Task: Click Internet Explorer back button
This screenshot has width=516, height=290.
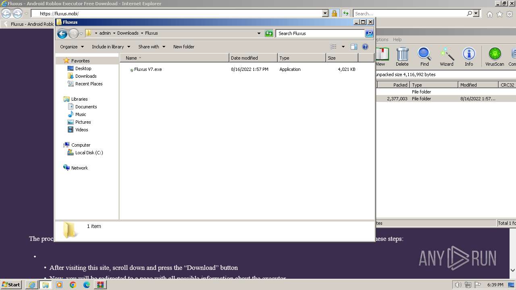Action: click(x=6, y=13)
